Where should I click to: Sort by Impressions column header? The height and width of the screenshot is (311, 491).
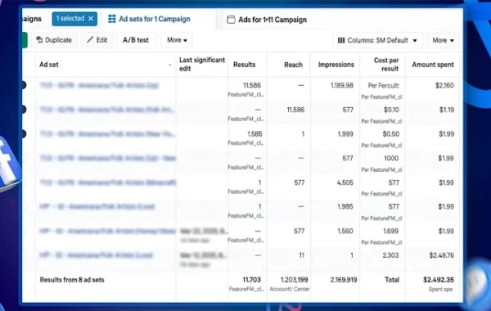pyautogui.click(x=336, y=65)
